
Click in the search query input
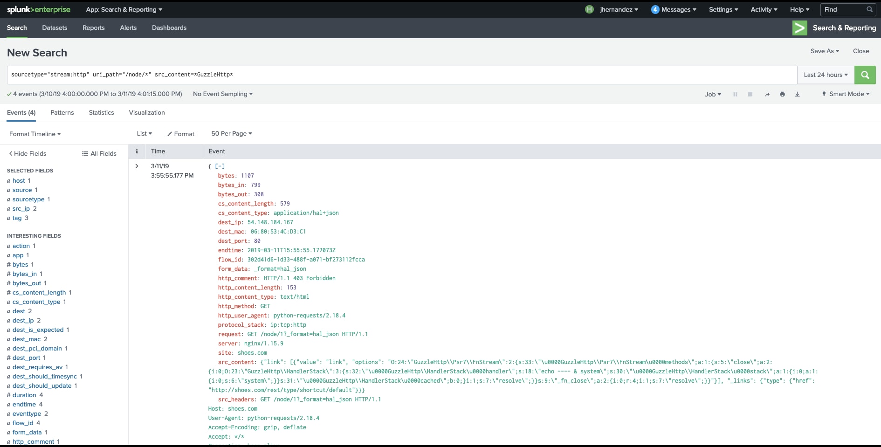402,75
